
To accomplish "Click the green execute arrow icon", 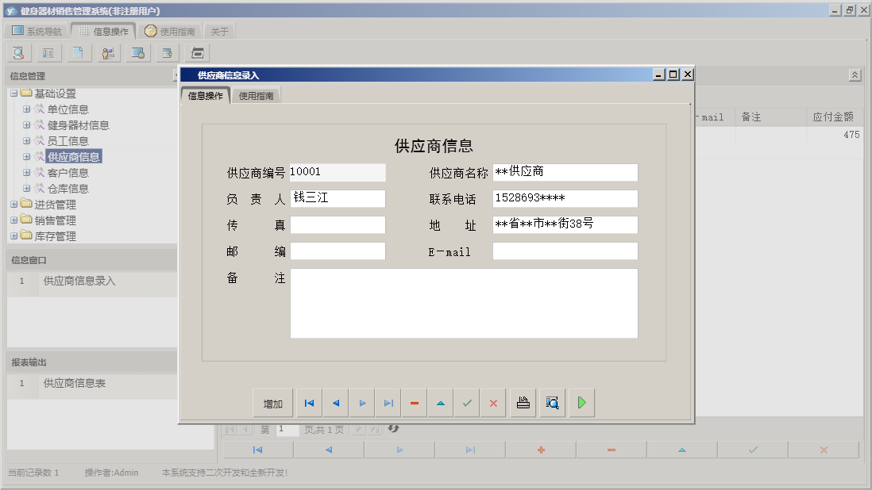I will point(581,403).
